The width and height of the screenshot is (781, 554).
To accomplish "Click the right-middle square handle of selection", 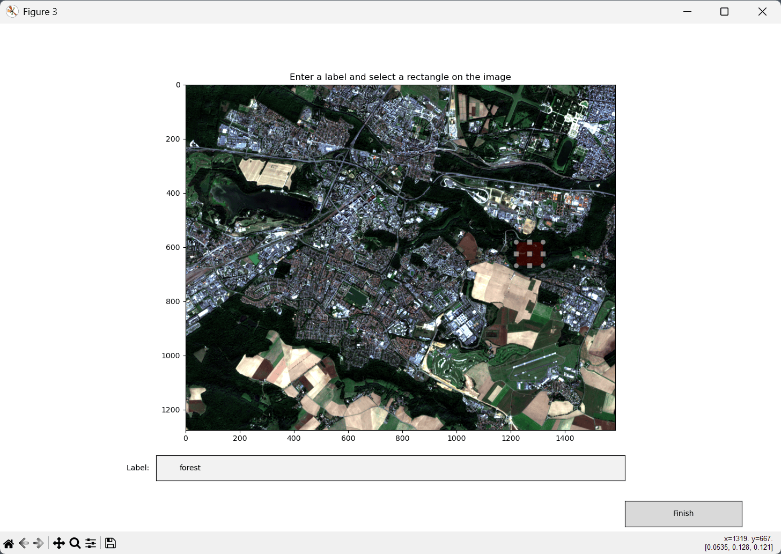I will (x=543, y=254).
